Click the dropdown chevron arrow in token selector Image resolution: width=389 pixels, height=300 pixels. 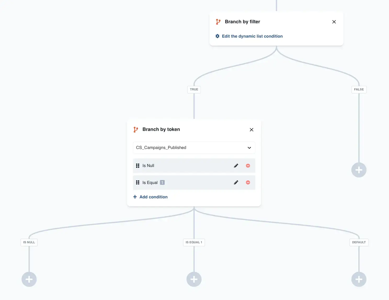249,148
